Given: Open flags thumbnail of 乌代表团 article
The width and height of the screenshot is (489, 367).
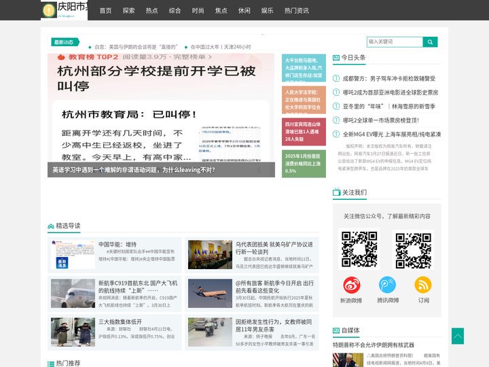Looking at the screenshot, I should click(x=210, y=255).
